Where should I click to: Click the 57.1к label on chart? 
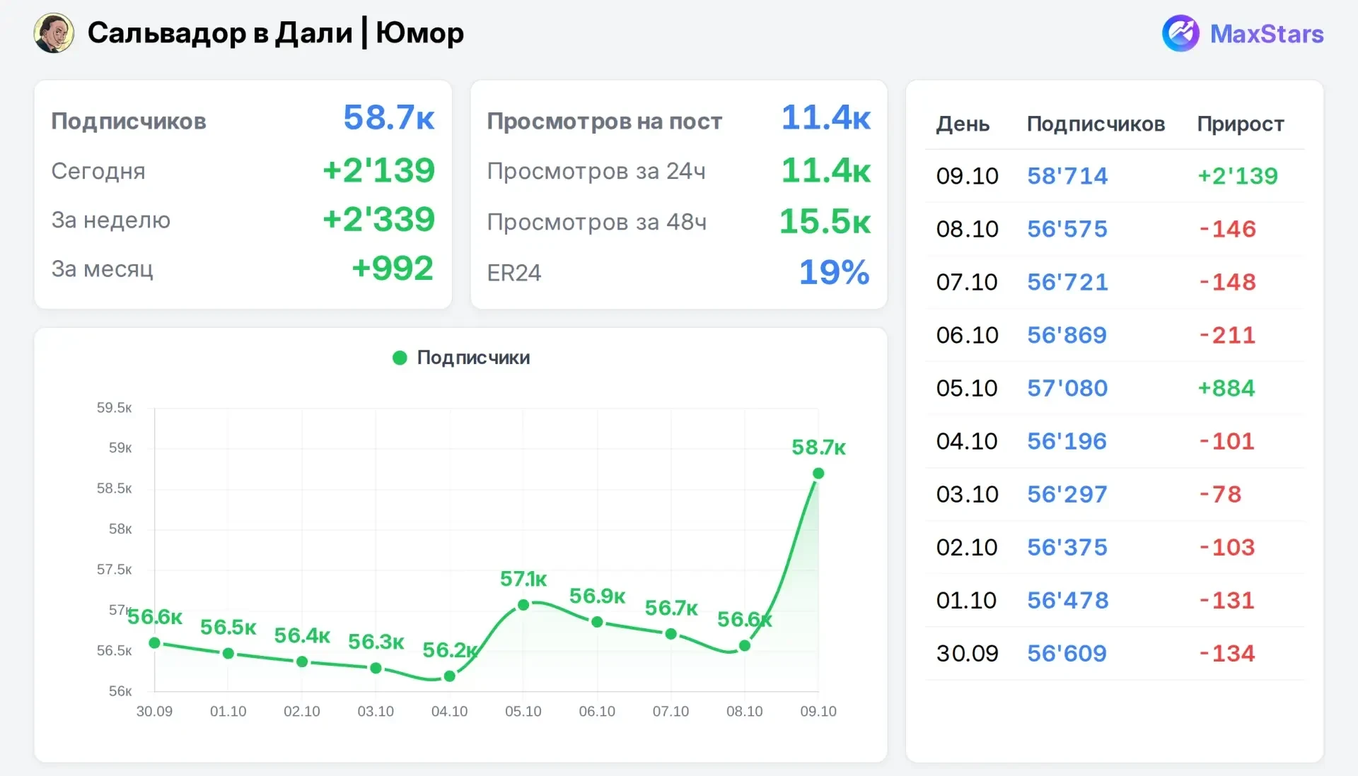[523, 579]
